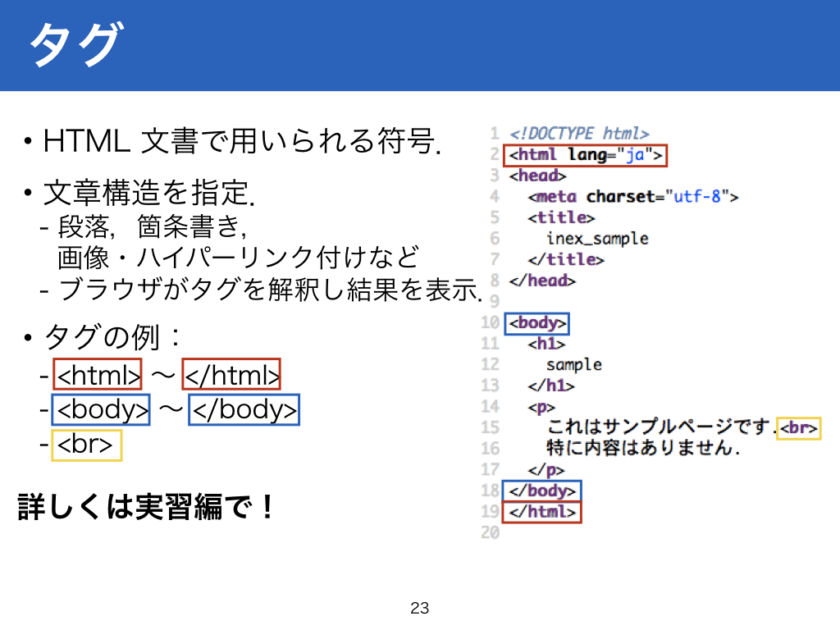
Task: Click the slide title タグ
Action: [76, 44]
